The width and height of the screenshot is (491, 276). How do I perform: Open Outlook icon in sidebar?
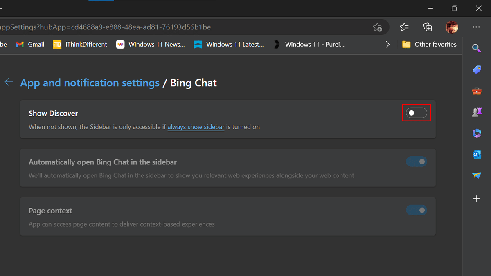tap(476, 155)
